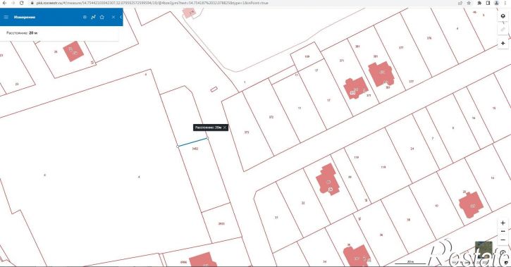Open the three-dot zoom options between plus and minus

(x=503, y=231)
